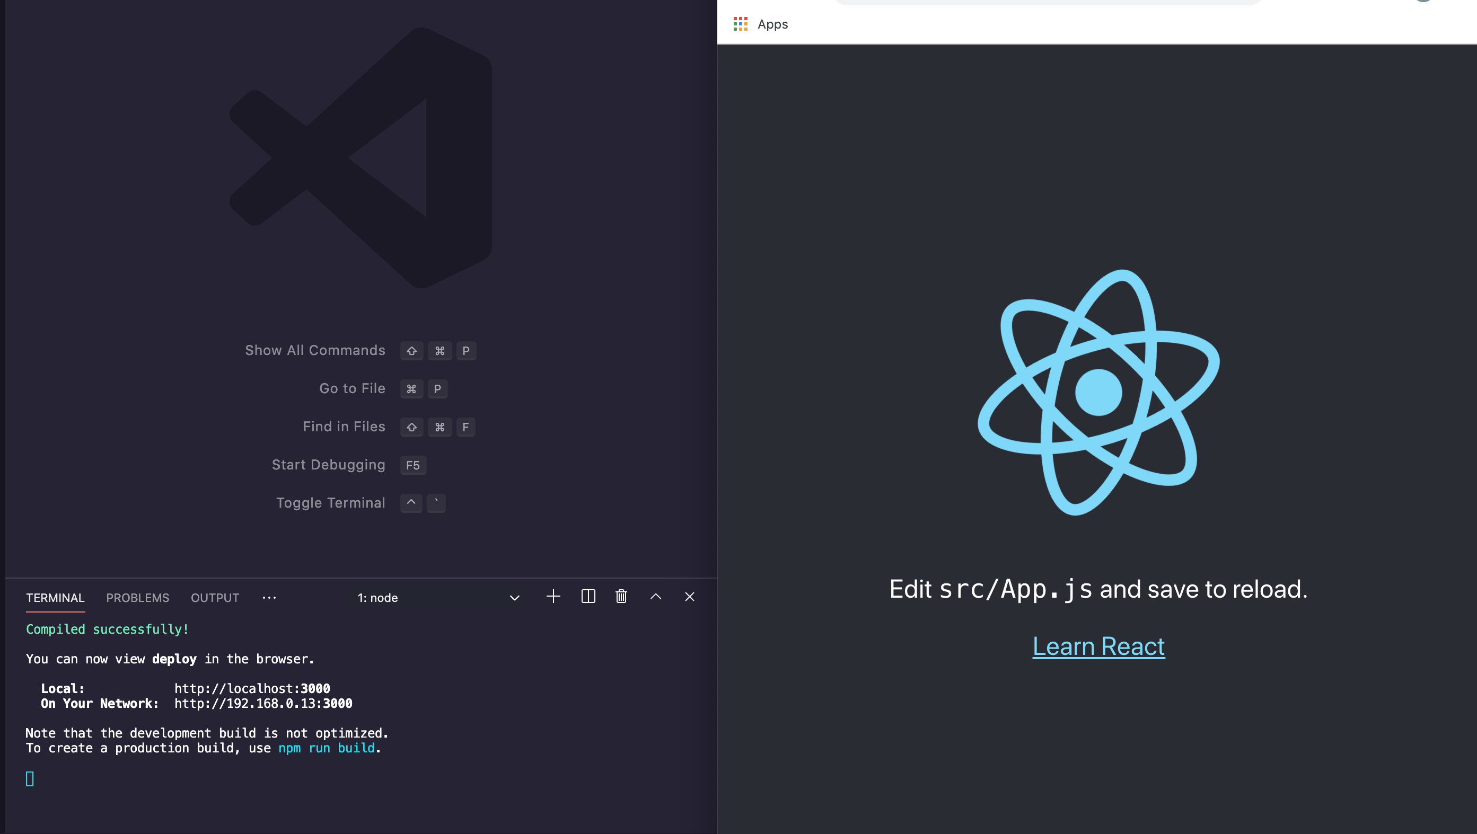Image resolution: width=1477 pixels, height=834 pixels.
Task: Expand the terminal dropdown chevron arrow
Action: point(514,598)
